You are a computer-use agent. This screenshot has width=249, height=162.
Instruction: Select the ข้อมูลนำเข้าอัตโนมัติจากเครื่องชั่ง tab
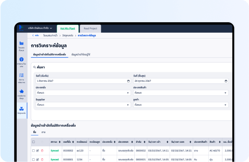(x=50, y=55)
